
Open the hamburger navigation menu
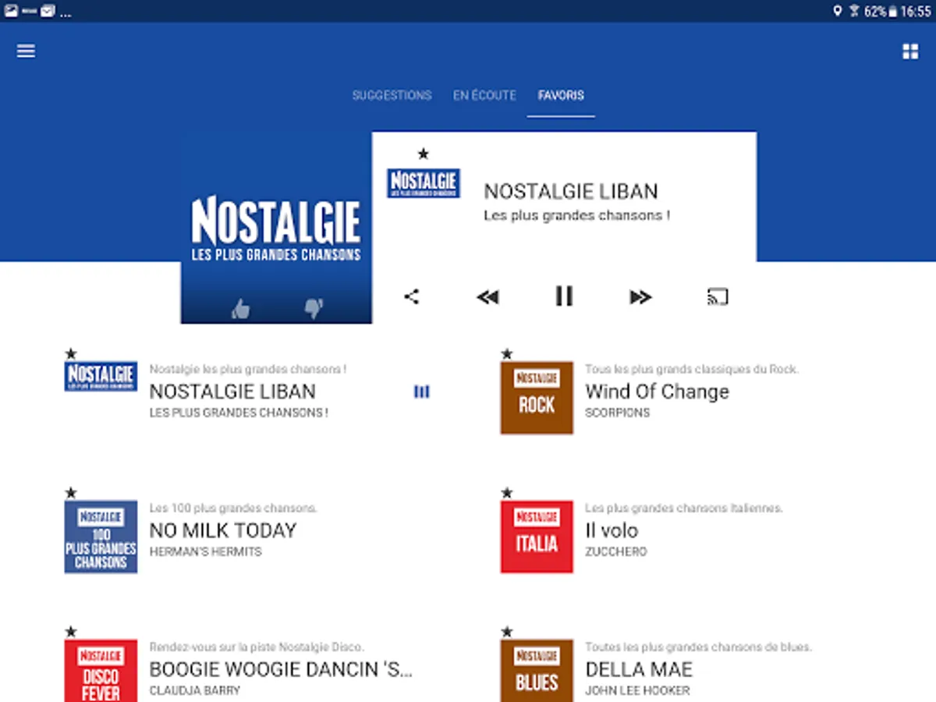(x=26, y=51)
